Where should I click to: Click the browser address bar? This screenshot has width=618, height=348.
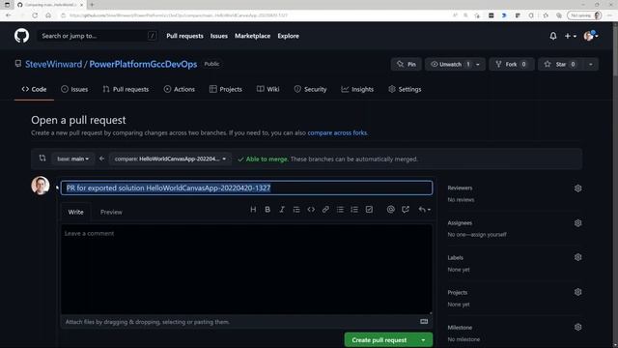252,15
